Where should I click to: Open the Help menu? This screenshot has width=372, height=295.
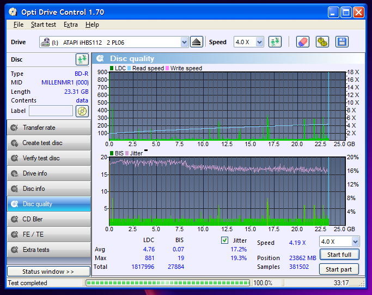(x=92, y=25)
